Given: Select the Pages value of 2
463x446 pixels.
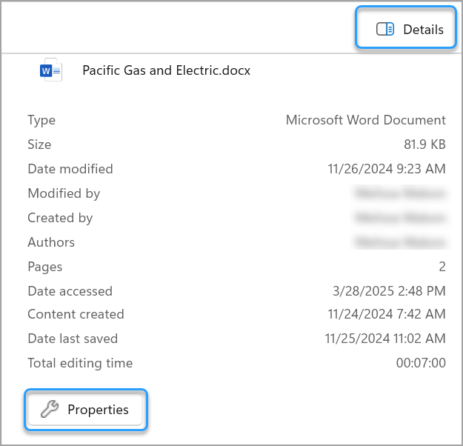Looking at the screenshot, I should (442, 267).
